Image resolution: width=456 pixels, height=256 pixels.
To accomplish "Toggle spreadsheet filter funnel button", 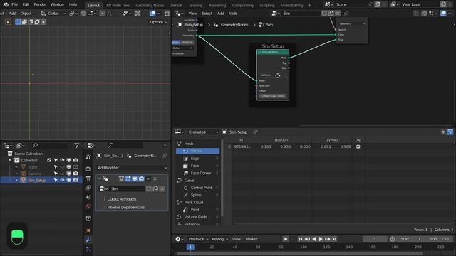I will tap(450, 132).
